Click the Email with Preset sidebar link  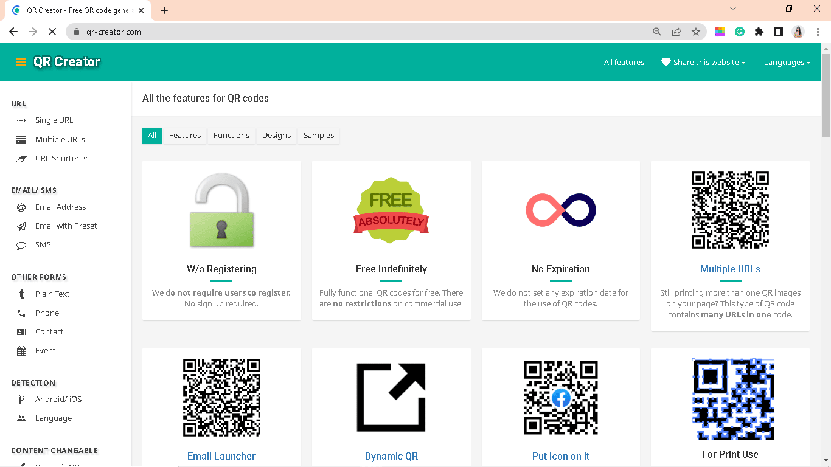66,226
